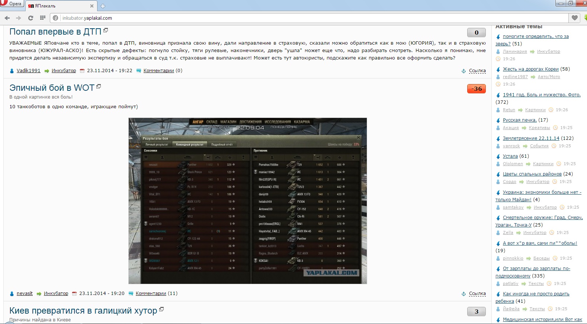Screen dimensions: 587x324
Task: Bookmark the page with the heart icon
Action: (x=575, y=18)
